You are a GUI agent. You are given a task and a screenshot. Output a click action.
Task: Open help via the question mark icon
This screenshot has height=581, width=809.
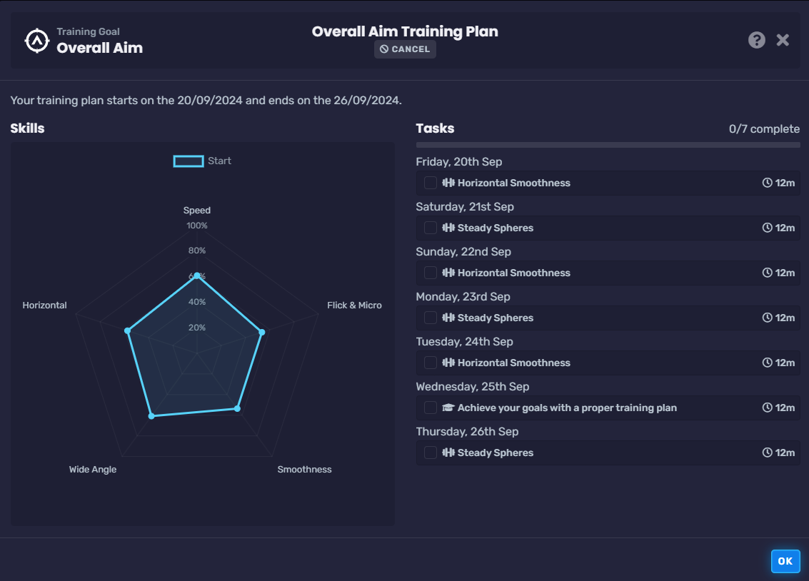(757, 40)
